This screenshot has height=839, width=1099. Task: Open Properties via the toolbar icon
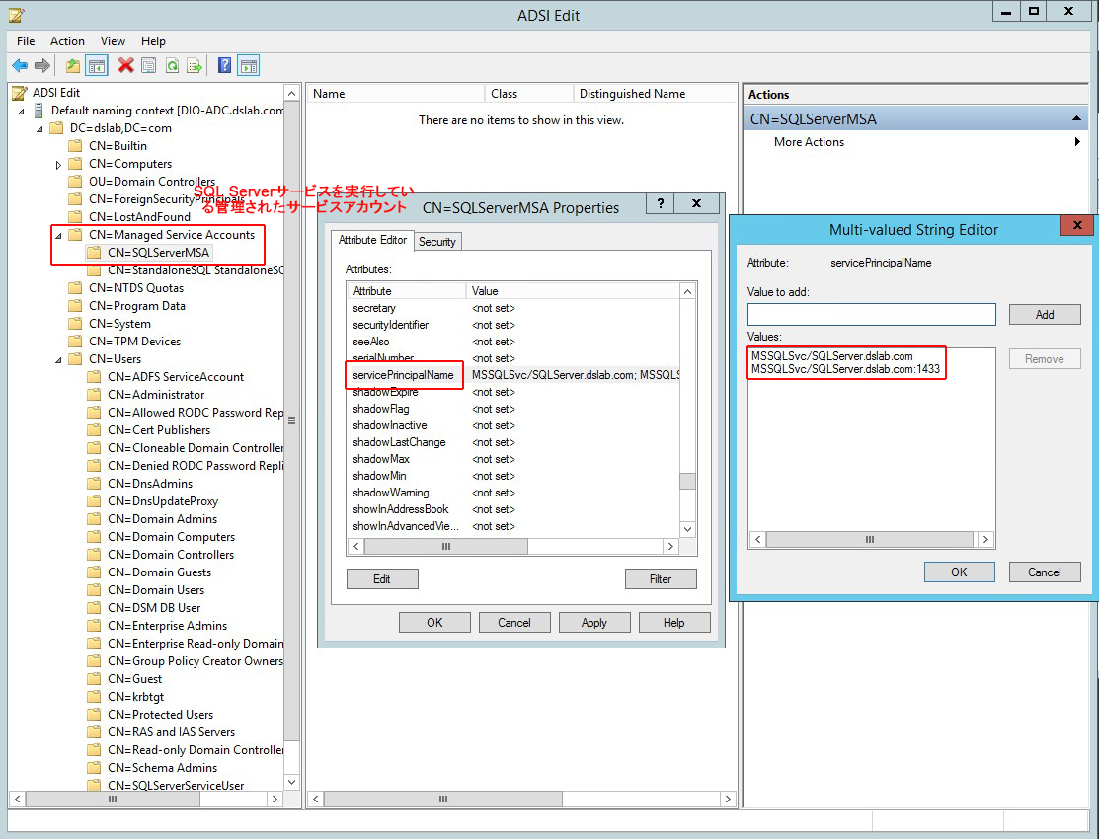click(148, 66)
